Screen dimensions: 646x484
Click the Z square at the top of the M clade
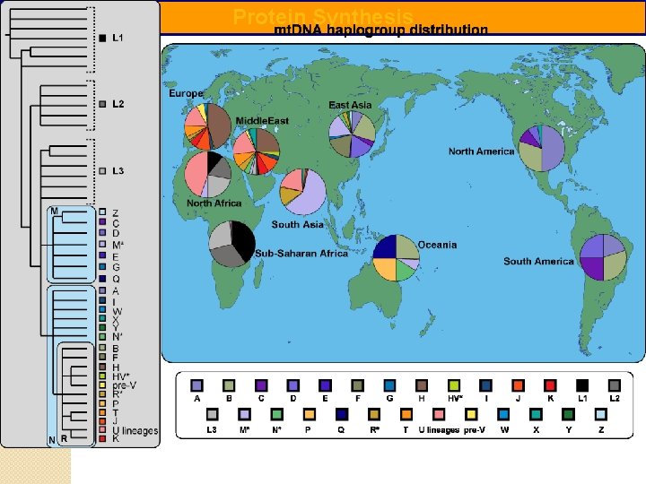[x=102, y=212]
